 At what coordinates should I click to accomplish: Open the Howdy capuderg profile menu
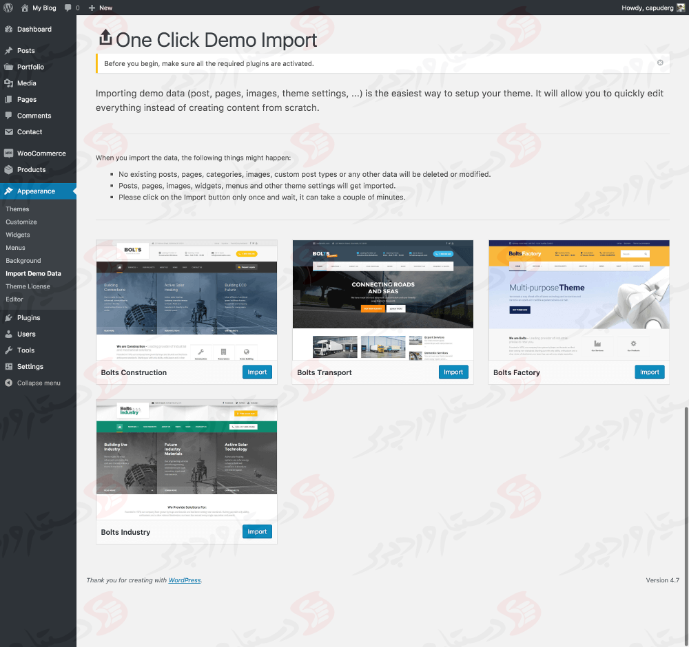coord(648,8)
